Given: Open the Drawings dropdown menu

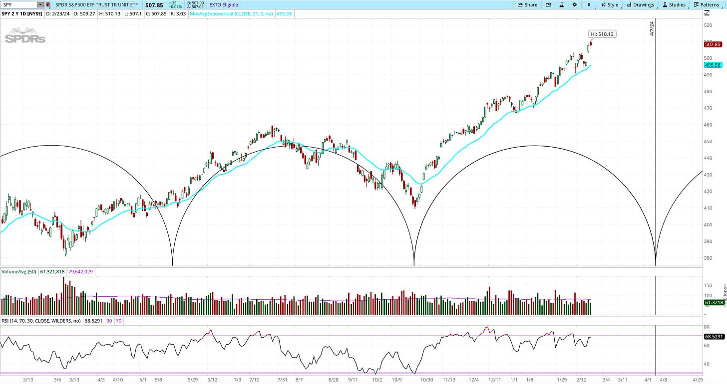Looking at the screenshot, I should pos(640,4).
